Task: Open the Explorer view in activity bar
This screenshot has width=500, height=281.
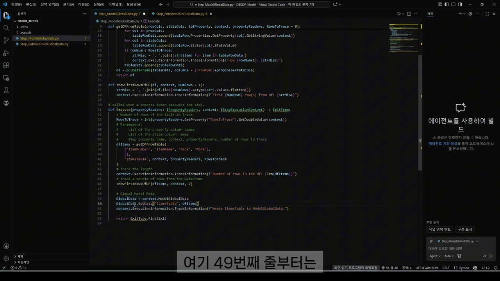Action: tap(6, 16)
